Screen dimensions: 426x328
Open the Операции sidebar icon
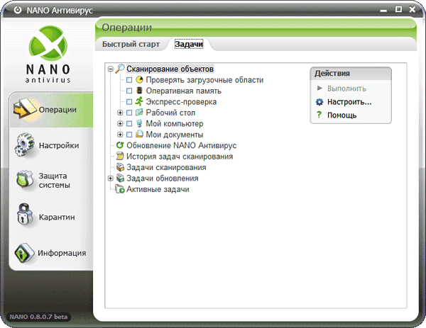tap(24, 109)
